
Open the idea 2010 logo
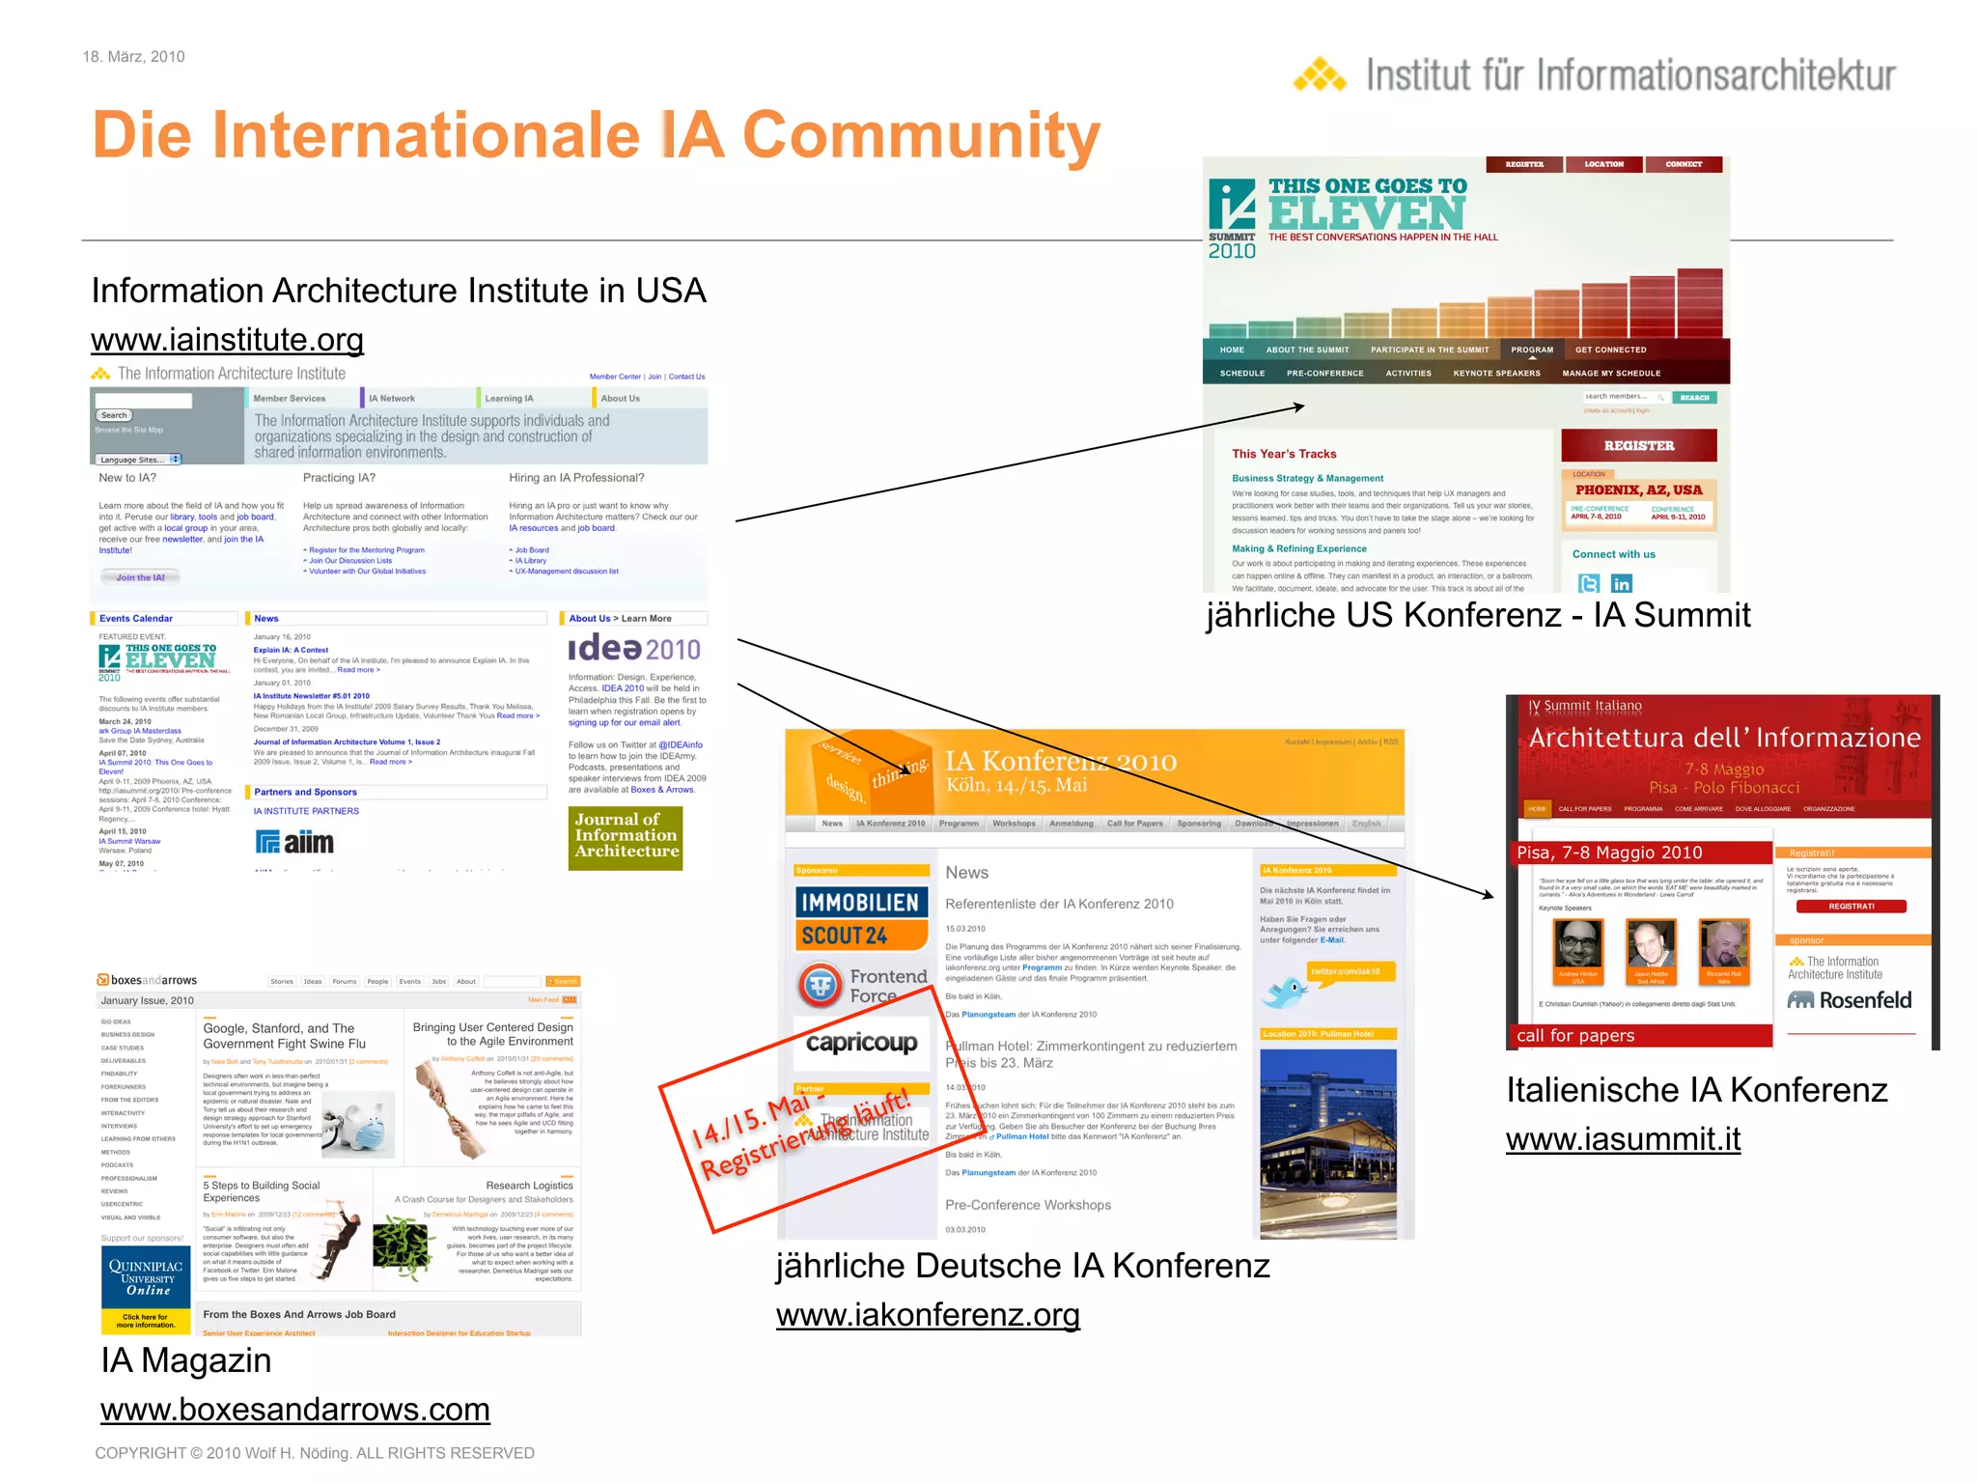634,649
